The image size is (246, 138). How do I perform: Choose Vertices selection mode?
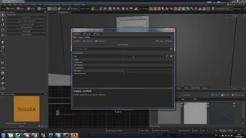pyautogui.click(x=10, y=9)
